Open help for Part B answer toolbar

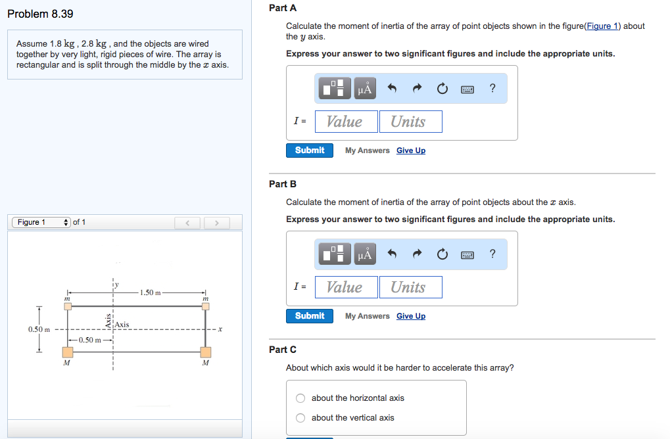click(492, 254)
